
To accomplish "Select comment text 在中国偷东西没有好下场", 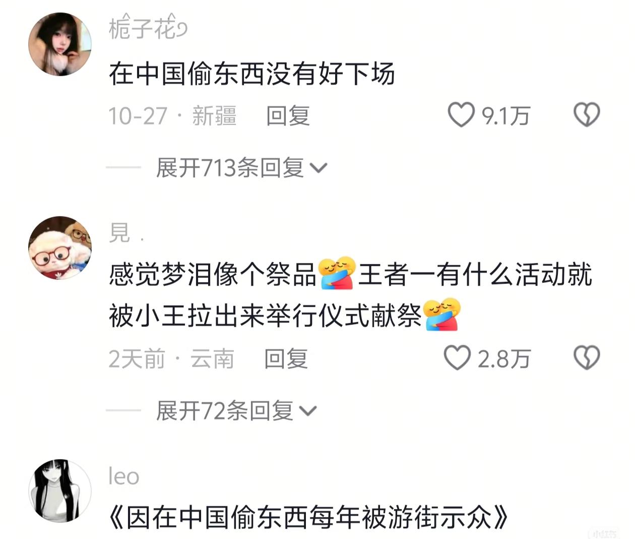I will point(251,74).
